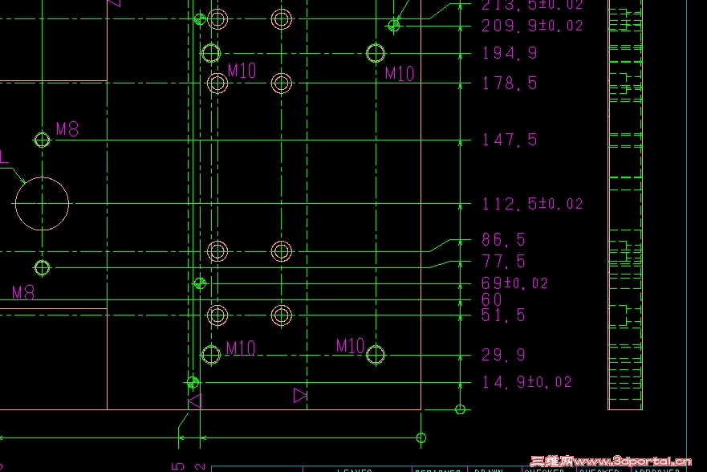Image resolution: width=707 pixels, height=472 pixels.
Task: Select the 29.9 dimension text
Action: coord(504,355)
